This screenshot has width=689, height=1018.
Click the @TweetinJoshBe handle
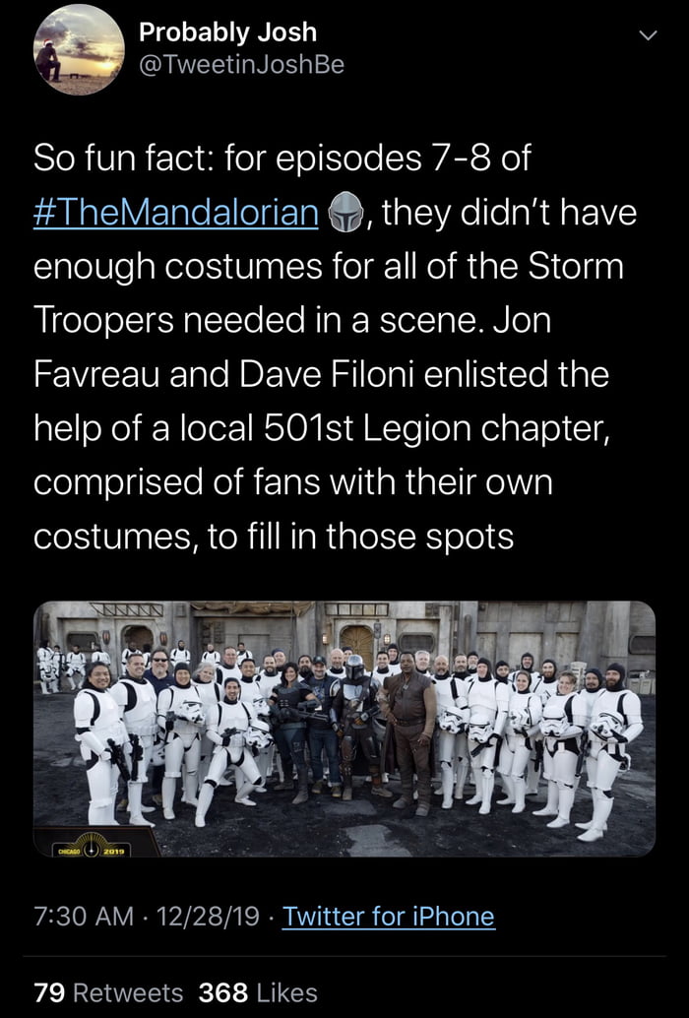tap(241, 64)
